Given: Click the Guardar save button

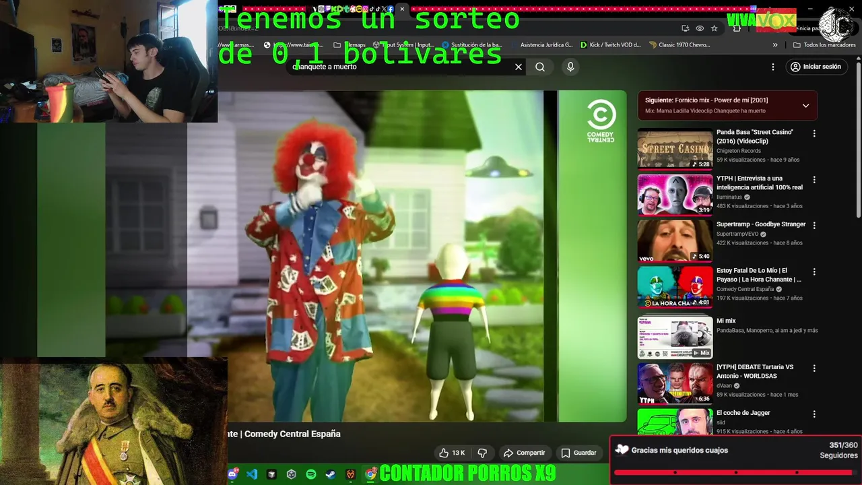Looking at the screenshot, I should tap(579, 453).
